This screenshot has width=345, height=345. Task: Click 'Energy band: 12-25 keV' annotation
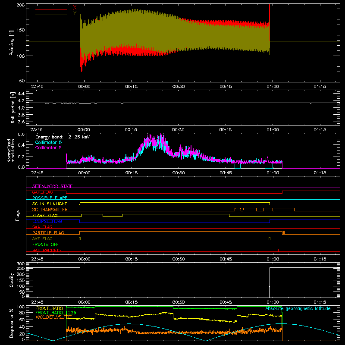tap(63, 137)
